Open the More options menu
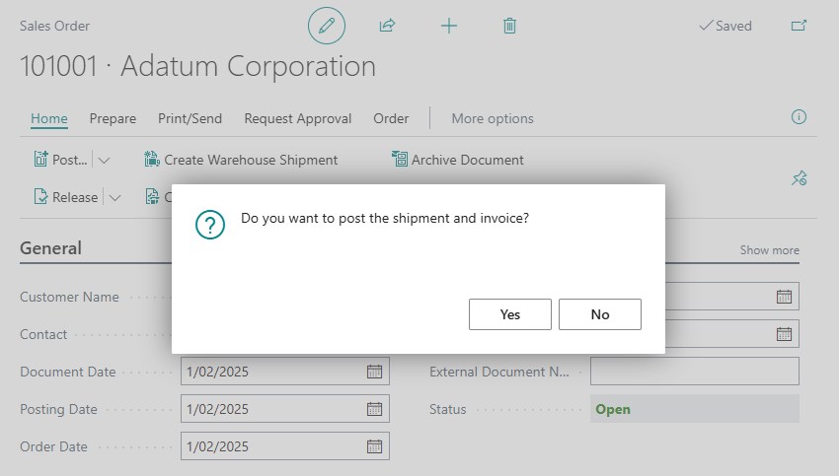Image resolution: width=839 pixels, height=476 pixels. click(493, 118)
